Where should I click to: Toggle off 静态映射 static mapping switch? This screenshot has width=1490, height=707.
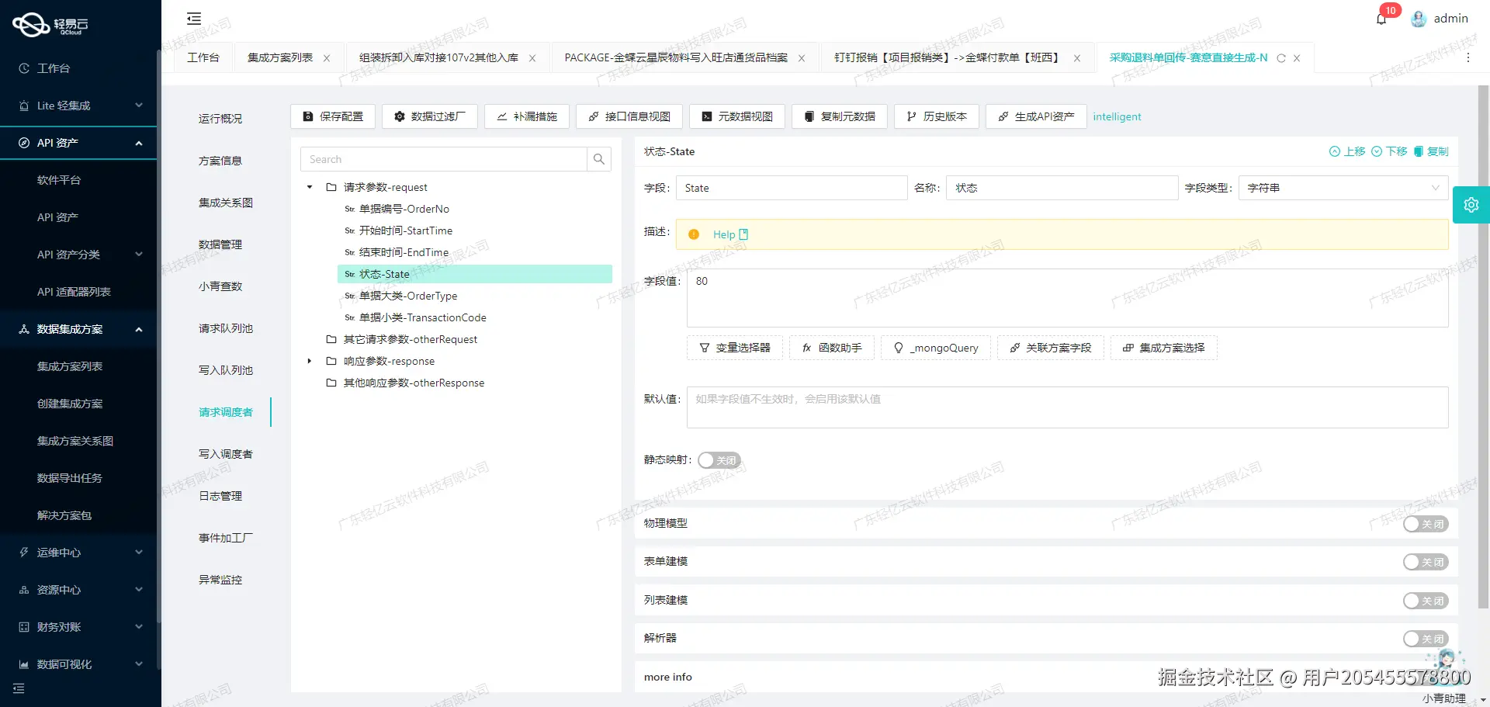719,459
